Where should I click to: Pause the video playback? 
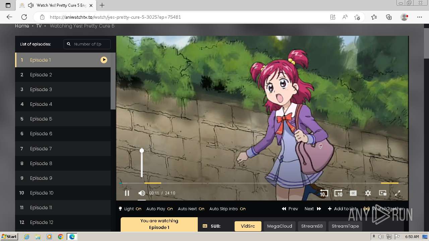(127, 193)
